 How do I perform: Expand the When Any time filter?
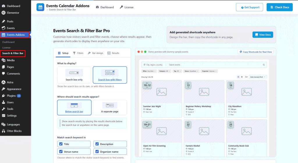point(149,71)
